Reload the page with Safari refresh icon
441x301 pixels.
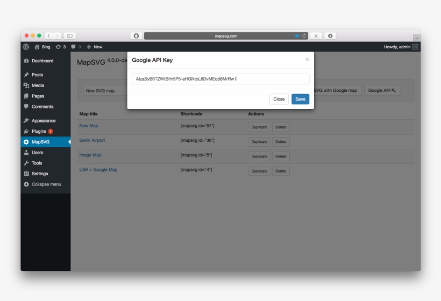tap(304, 36)
